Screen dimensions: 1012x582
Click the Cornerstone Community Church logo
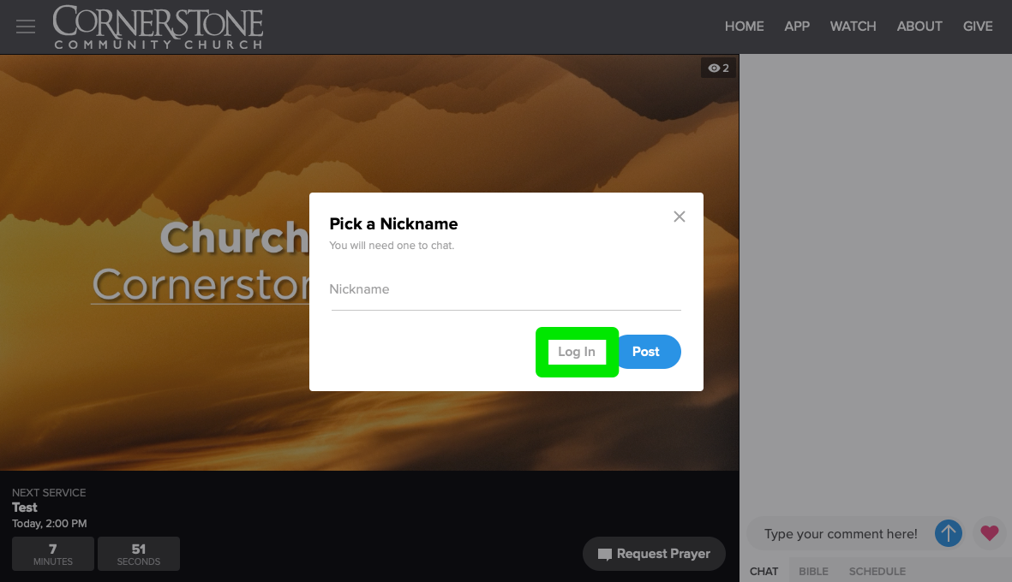(x=158, y=27)
